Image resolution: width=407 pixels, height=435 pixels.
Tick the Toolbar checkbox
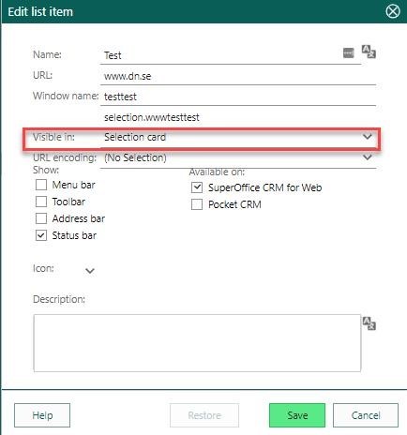tap(41, 202)
